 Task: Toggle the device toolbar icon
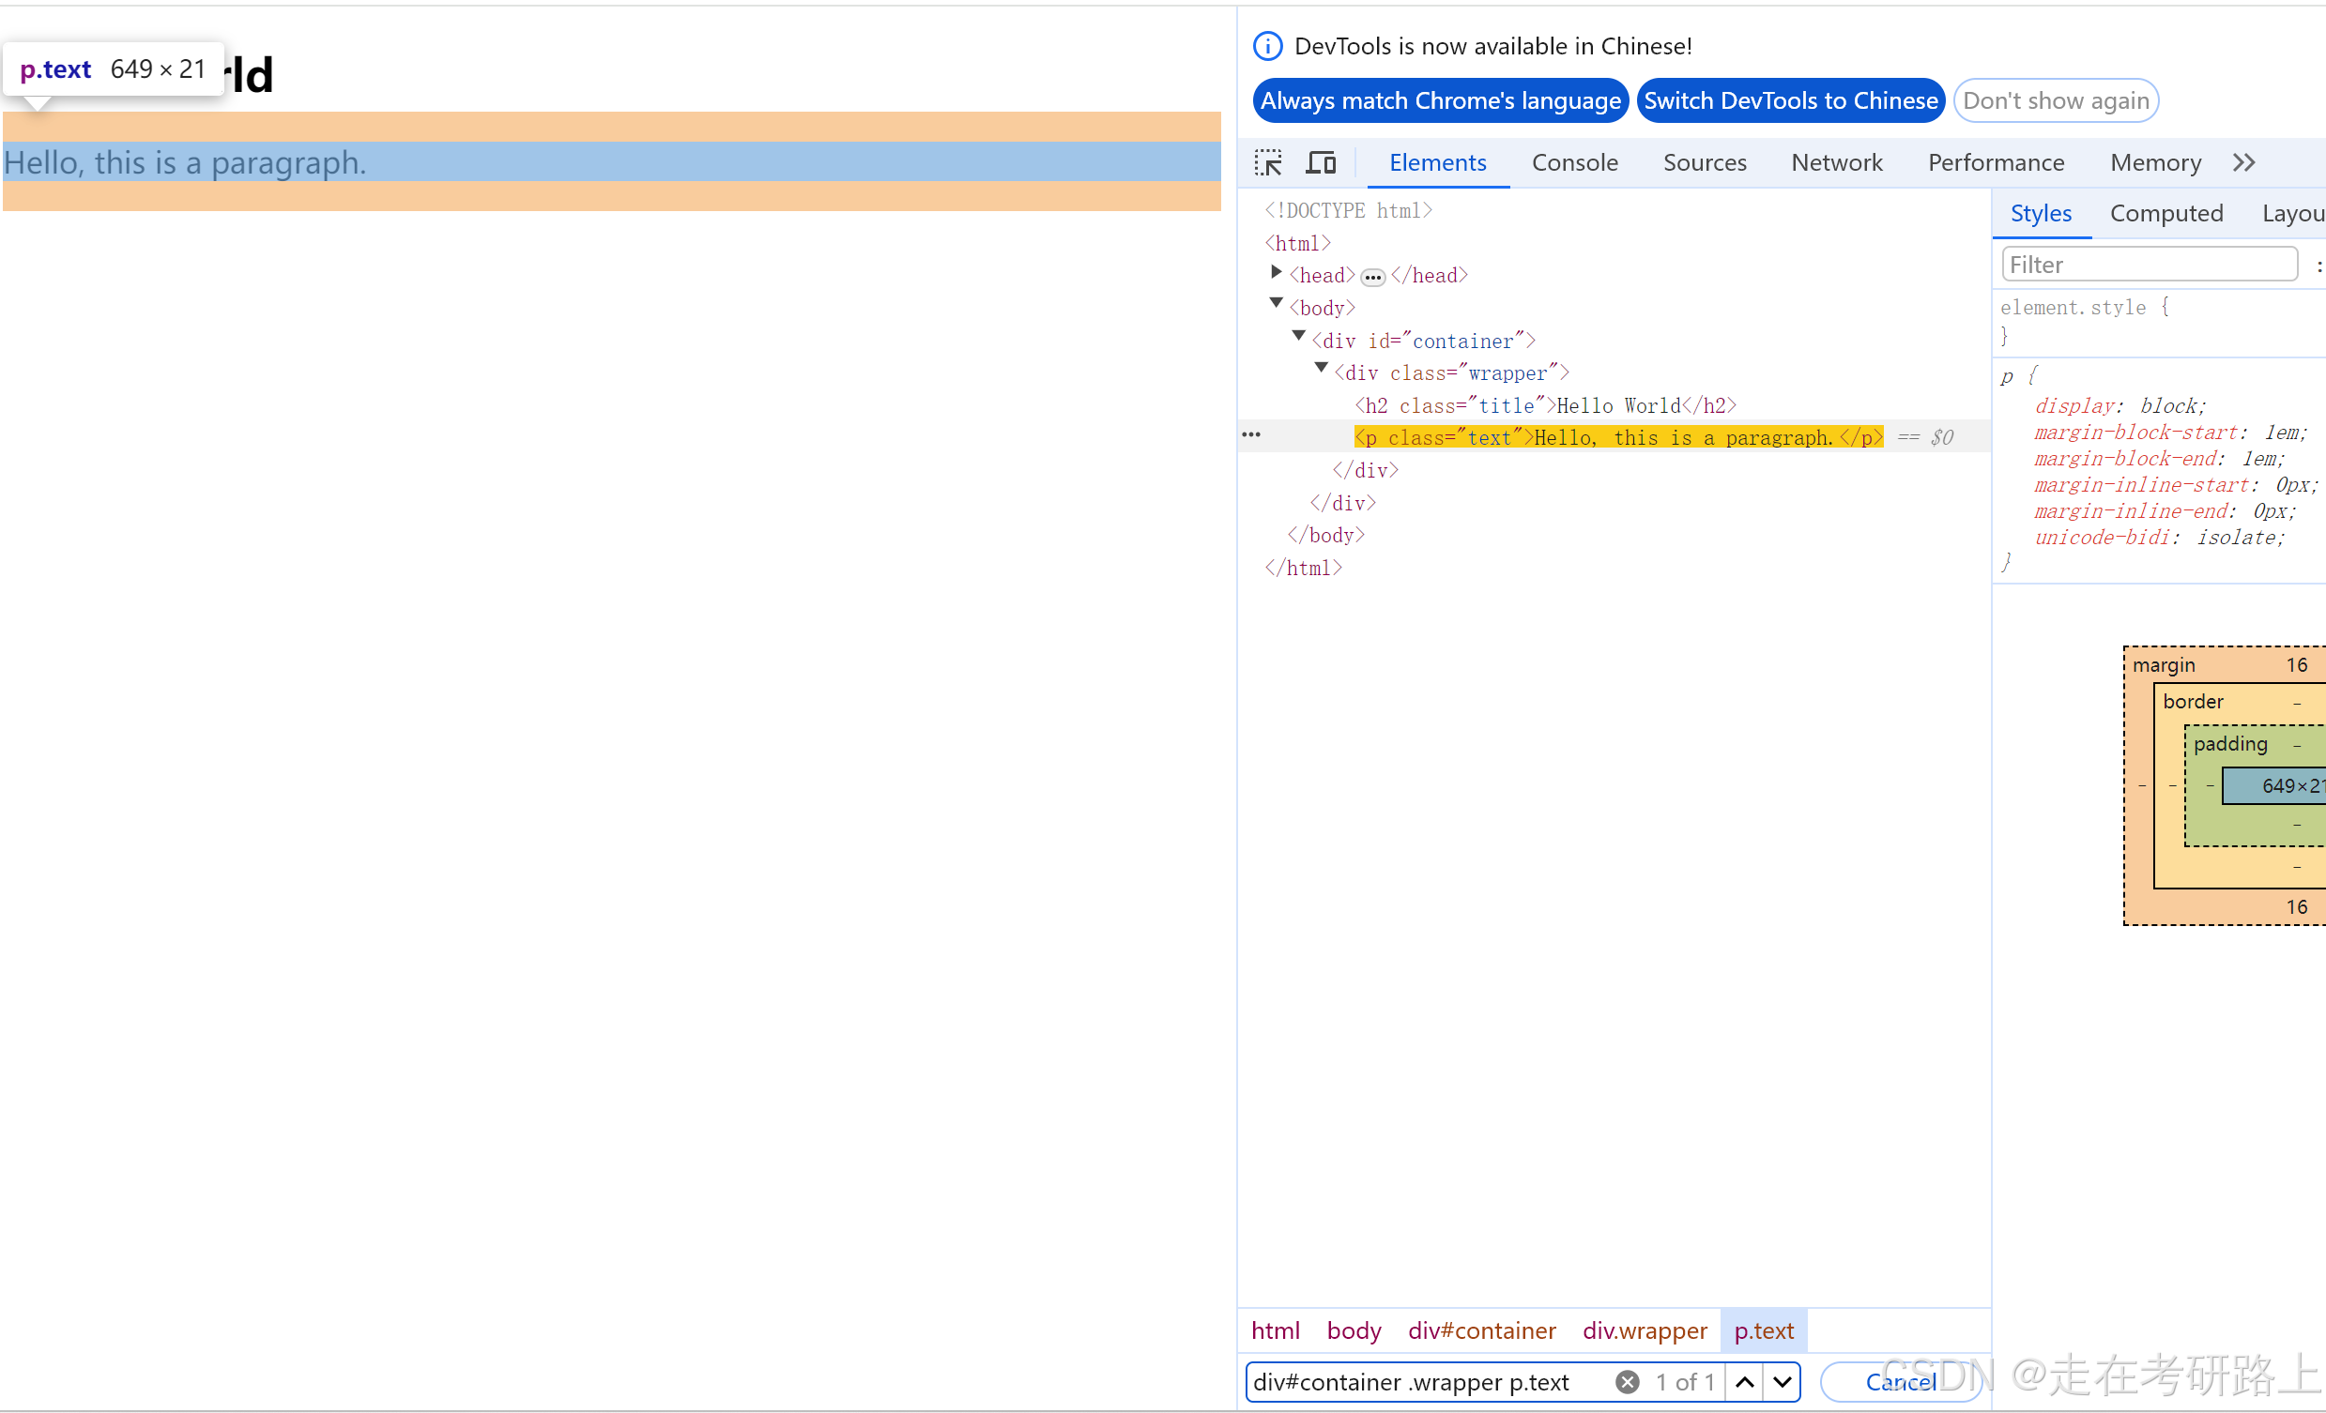click(1321, 162)
